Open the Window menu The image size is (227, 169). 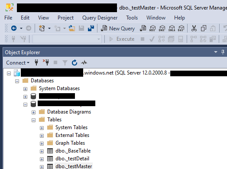156,18
